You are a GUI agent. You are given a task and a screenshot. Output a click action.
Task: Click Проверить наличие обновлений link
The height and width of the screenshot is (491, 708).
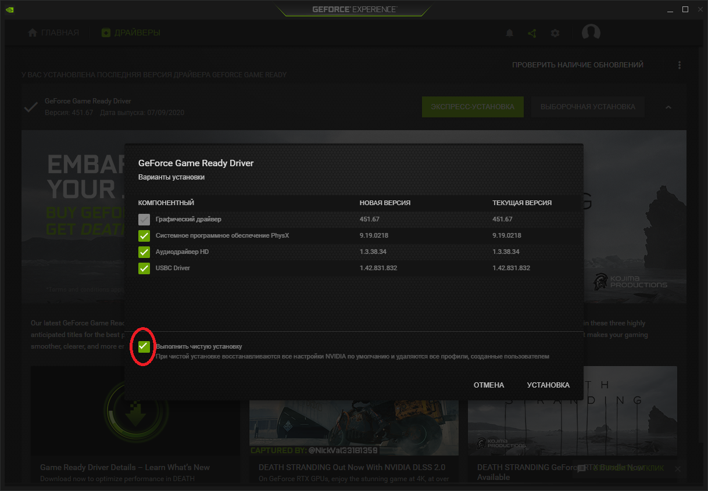click(x=577, y=65)
